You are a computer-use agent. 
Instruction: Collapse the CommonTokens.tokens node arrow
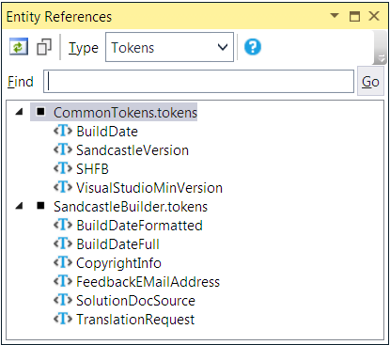point(20,112)
